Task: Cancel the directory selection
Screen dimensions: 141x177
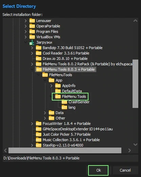Action: coord(125,170)
